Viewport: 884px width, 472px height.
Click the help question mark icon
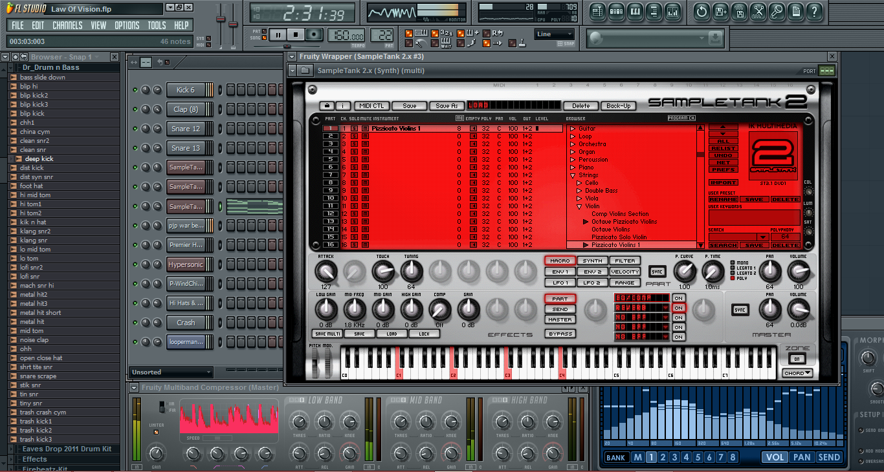(x=814, y=11)
